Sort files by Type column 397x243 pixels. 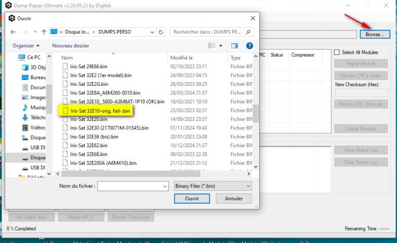236,58
